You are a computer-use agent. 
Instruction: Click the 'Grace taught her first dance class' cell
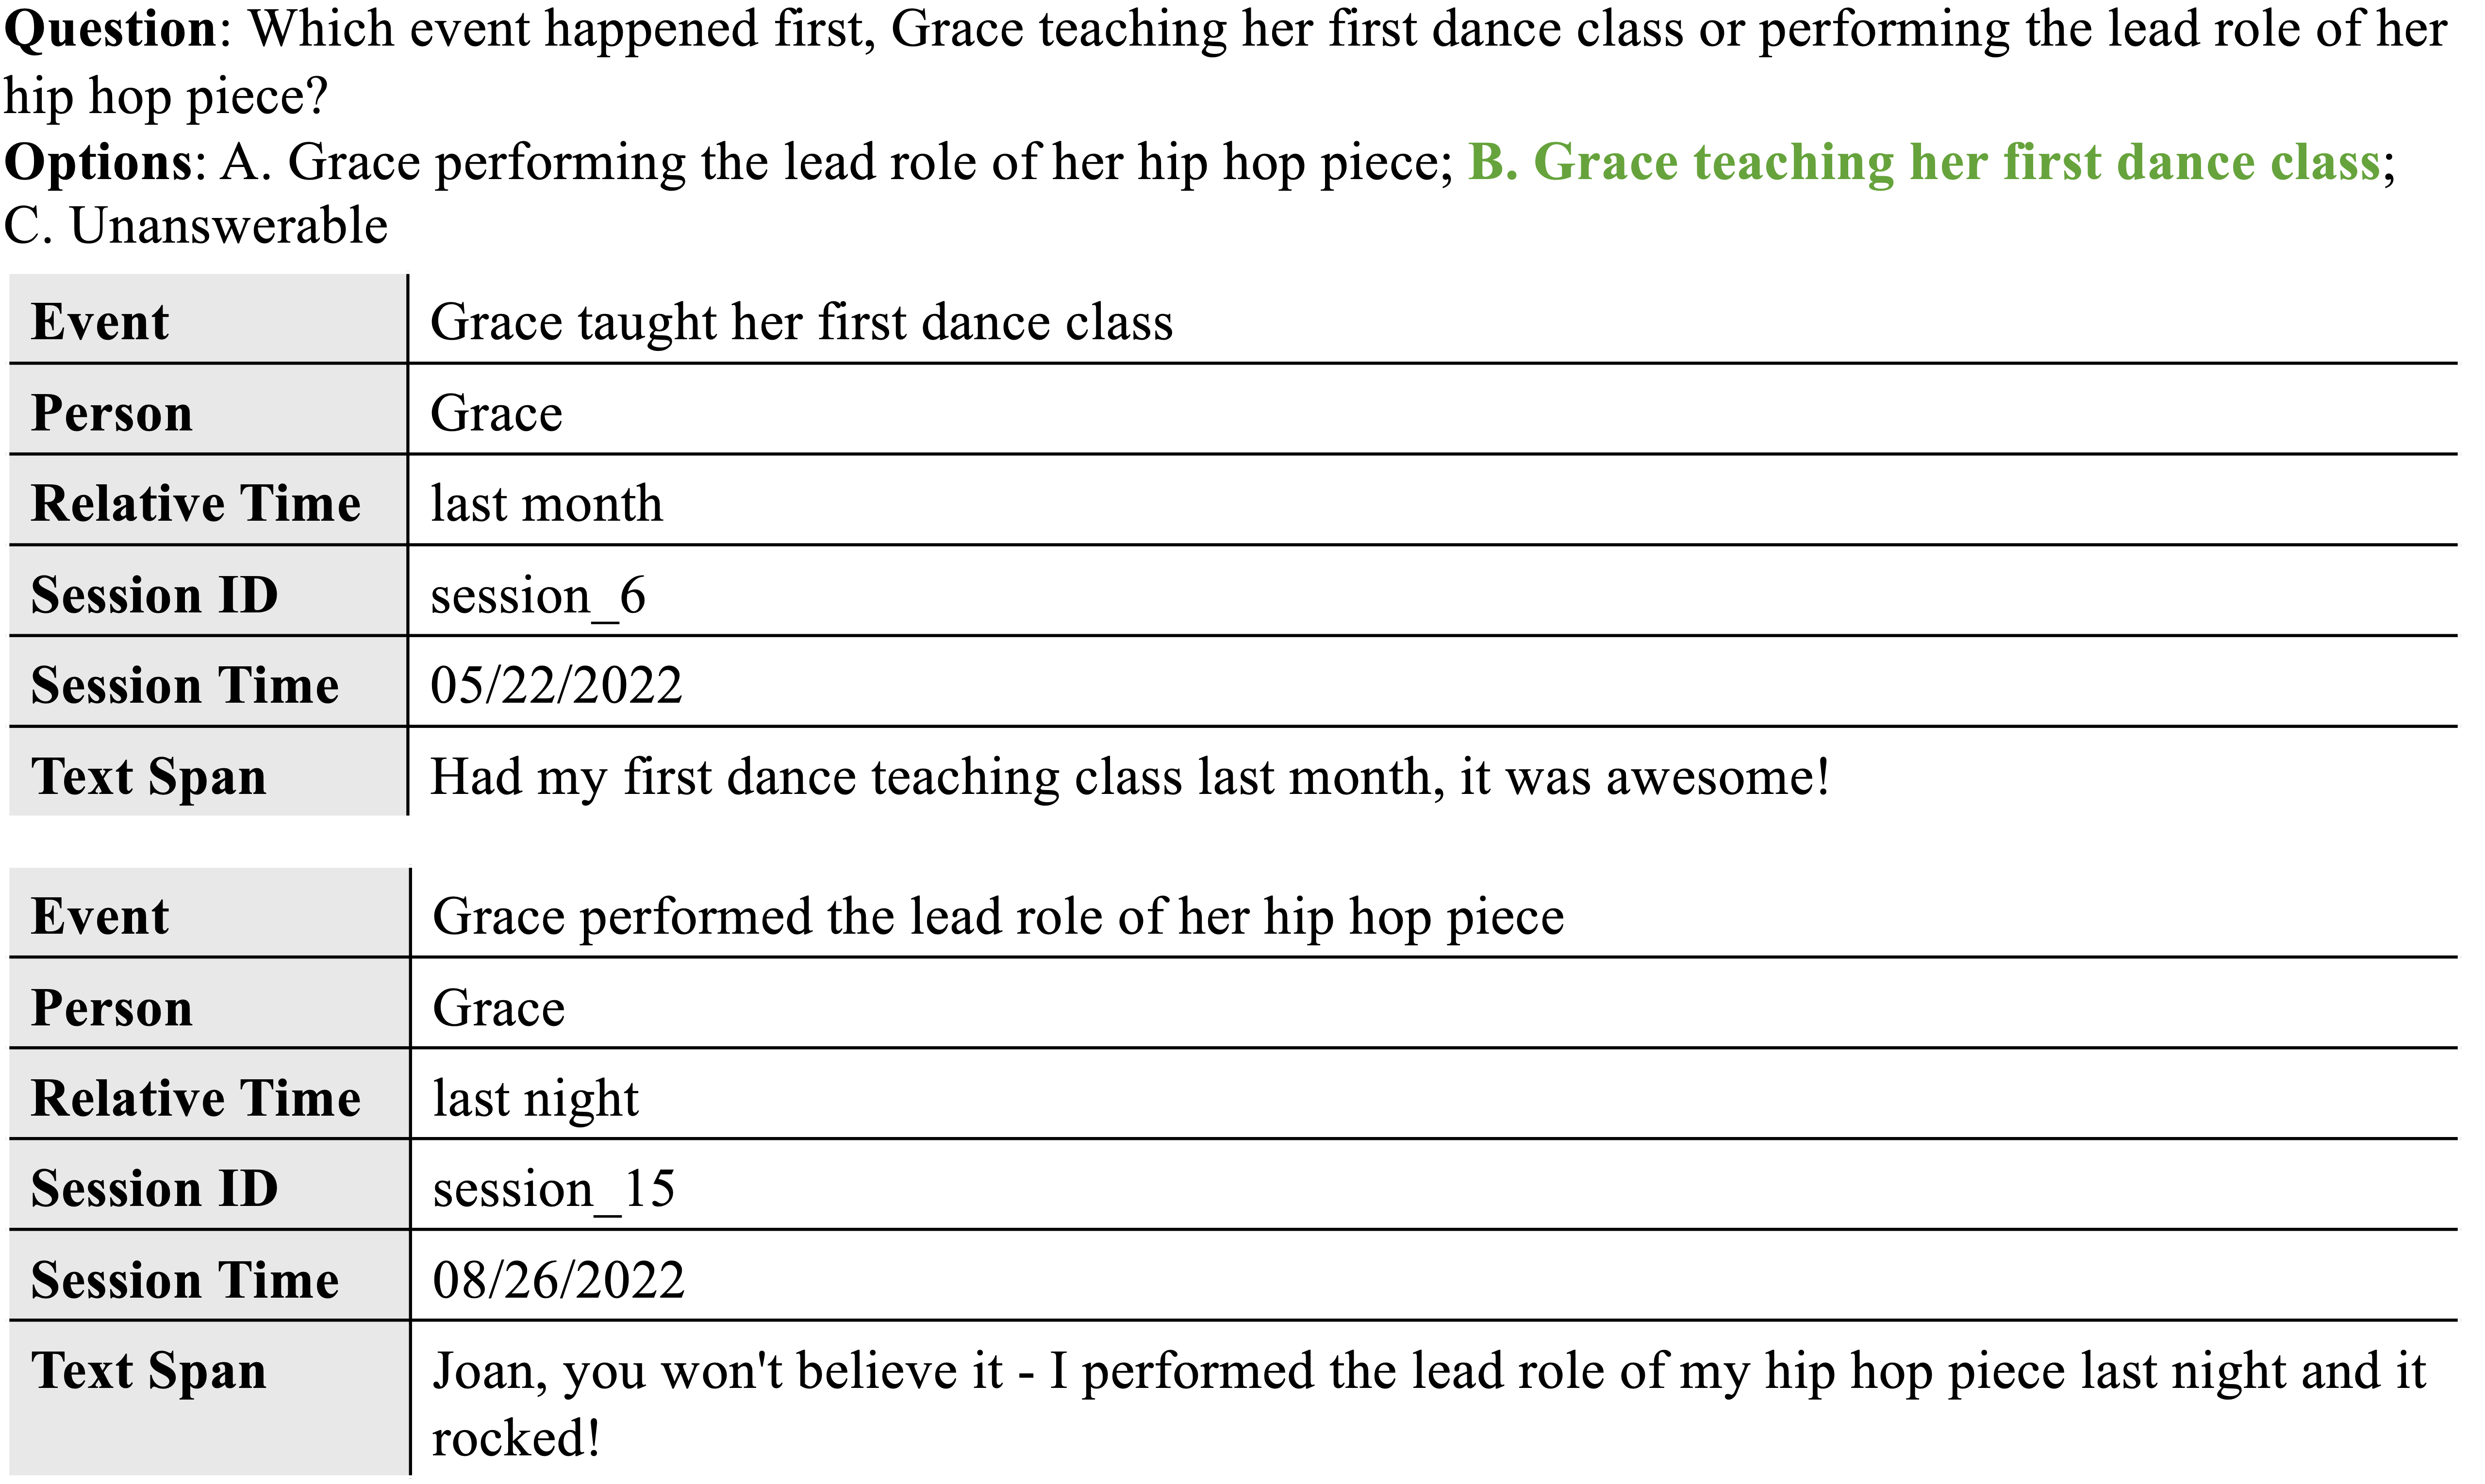[801, 323]
